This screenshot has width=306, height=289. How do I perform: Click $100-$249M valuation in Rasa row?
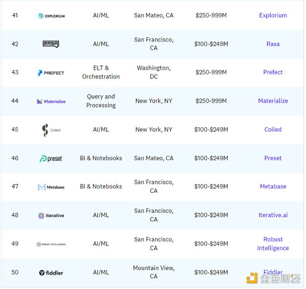[211, 44]
